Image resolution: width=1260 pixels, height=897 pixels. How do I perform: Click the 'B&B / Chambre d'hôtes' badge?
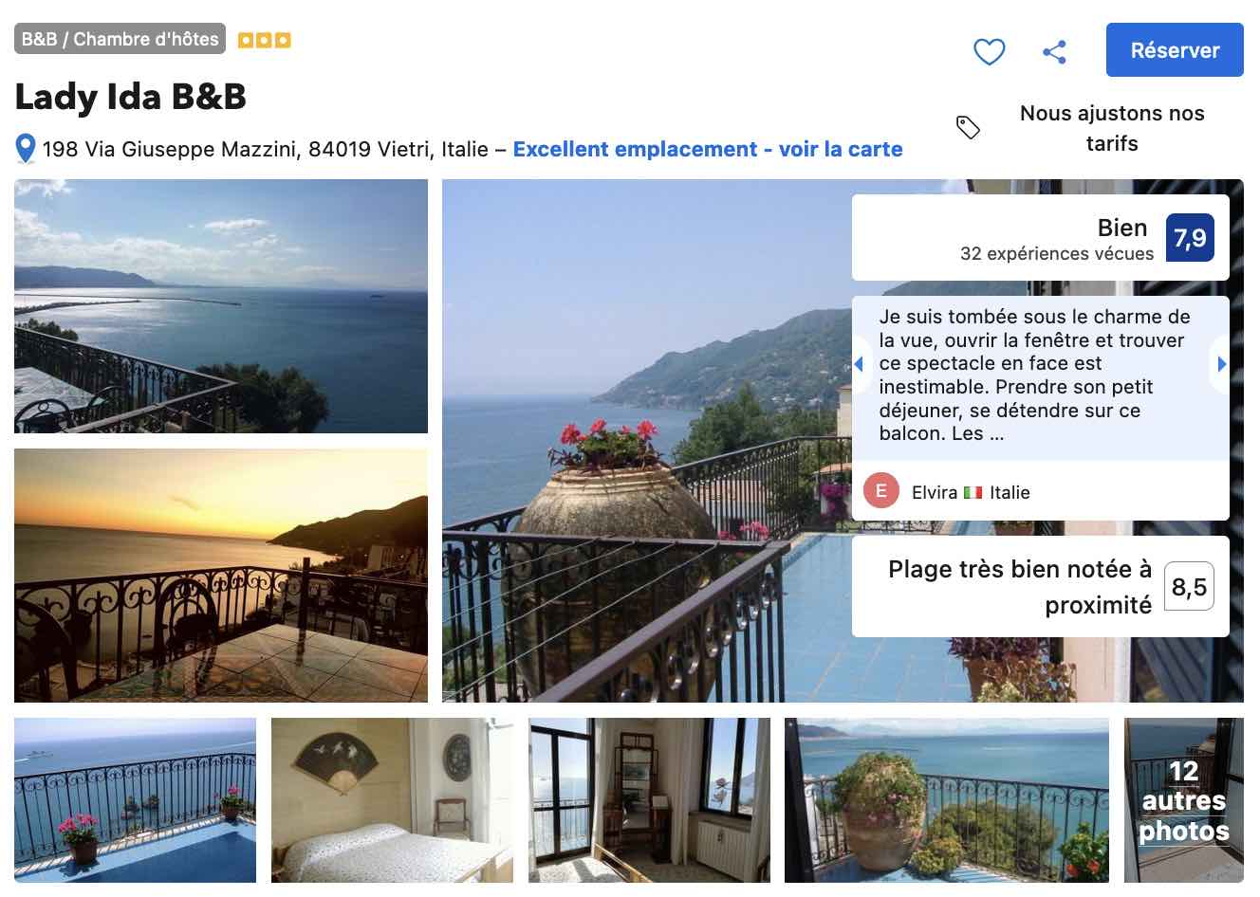[x=120, y=39]
